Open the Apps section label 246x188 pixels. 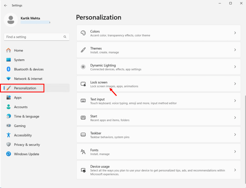pyautogui.click(x=18, y=98)
